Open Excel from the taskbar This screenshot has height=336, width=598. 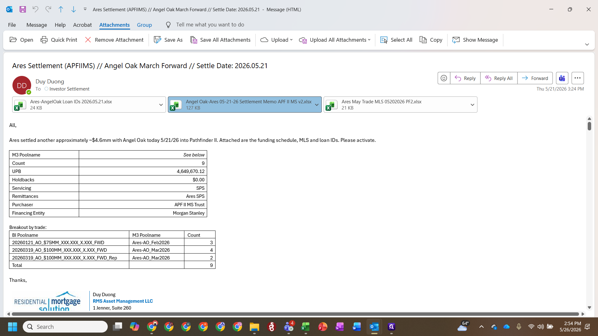pos(306,327)
